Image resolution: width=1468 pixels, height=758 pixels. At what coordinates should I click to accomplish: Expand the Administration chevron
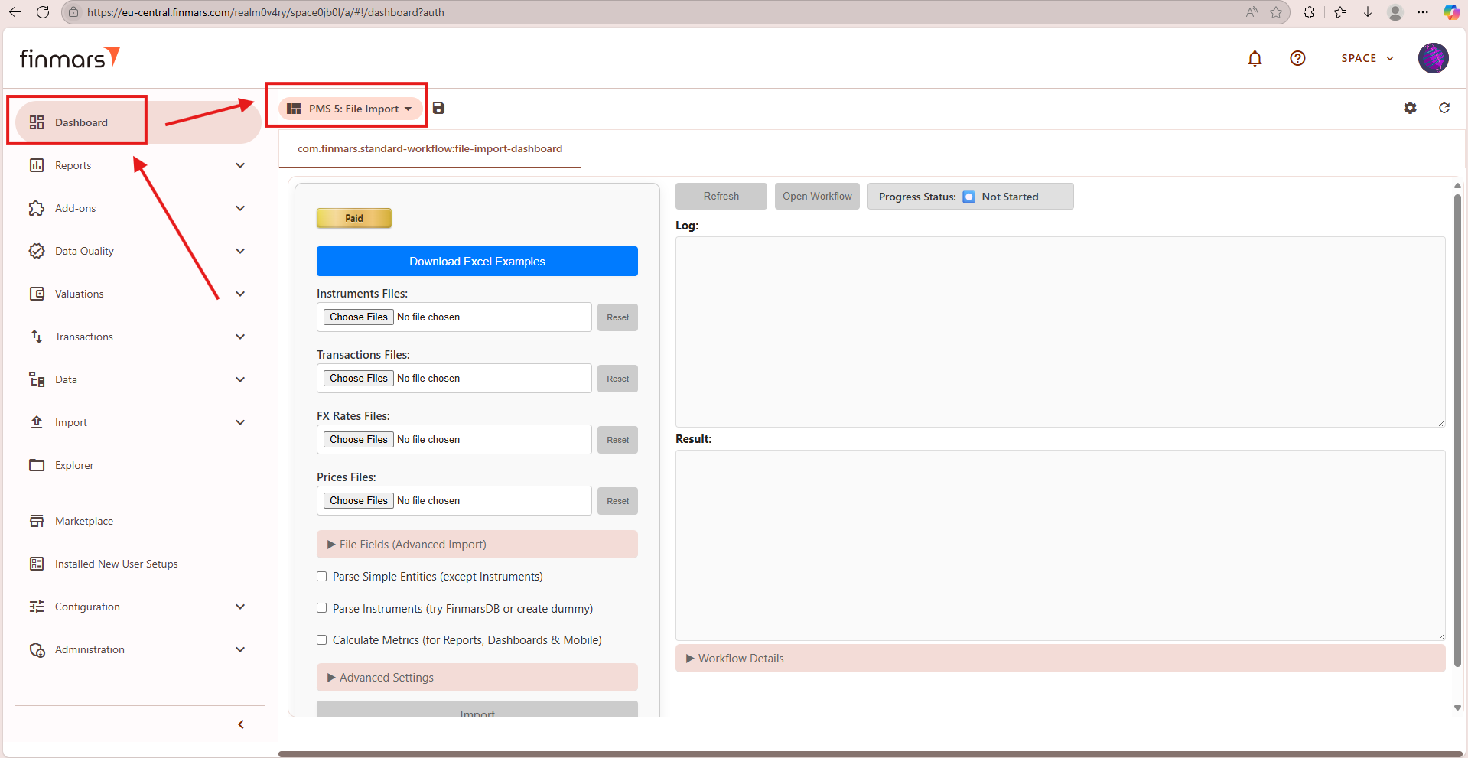coord(240,649)
